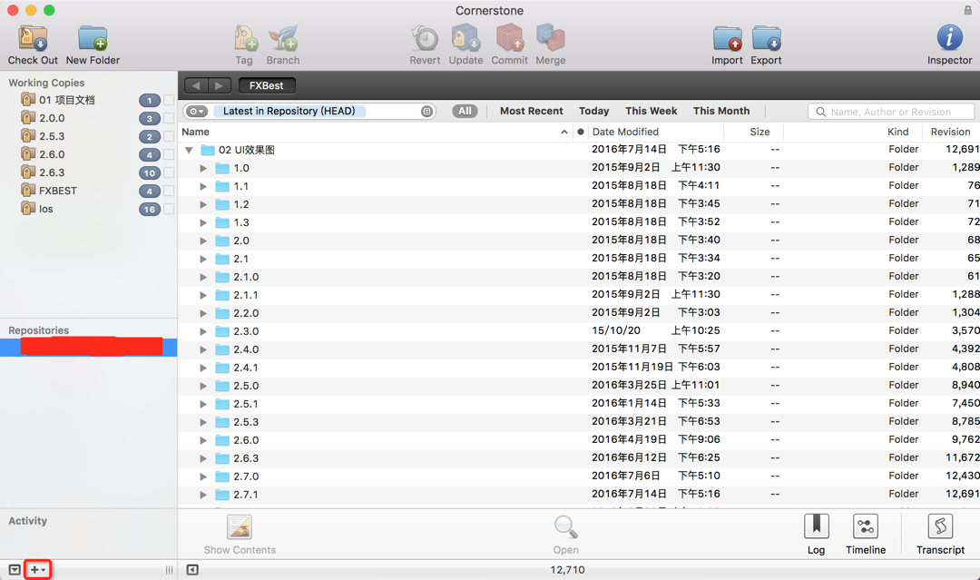The width and height of the screenshot is (980, 580).
Task: Show the Log view
Action: [817, 534]
